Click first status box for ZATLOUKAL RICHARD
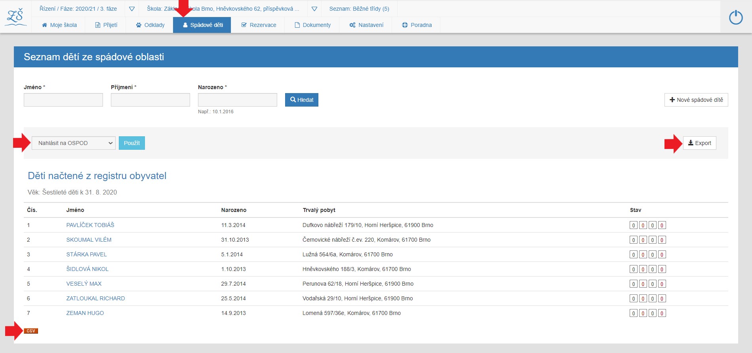Image resolution: width=752 pixels, height=353 pixels. [634, 299]
